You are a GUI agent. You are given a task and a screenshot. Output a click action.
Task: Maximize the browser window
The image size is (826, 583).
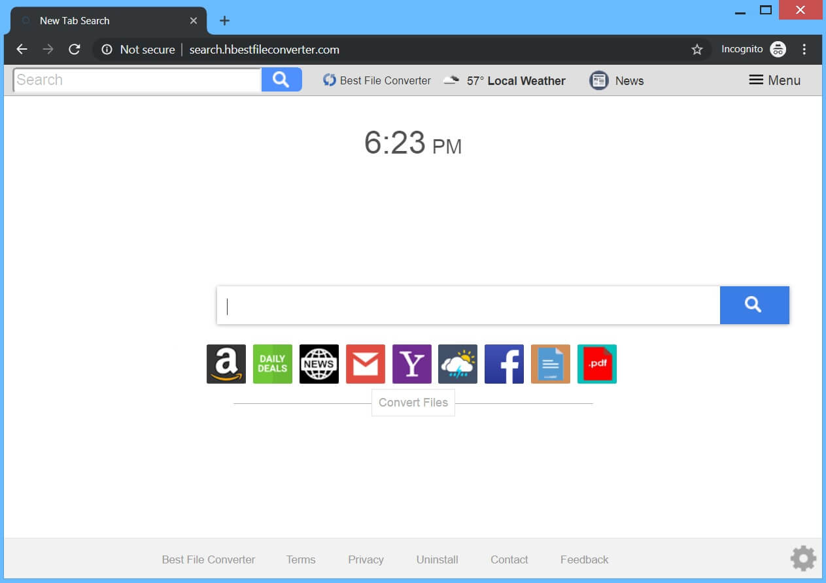[x=766, y=10]
